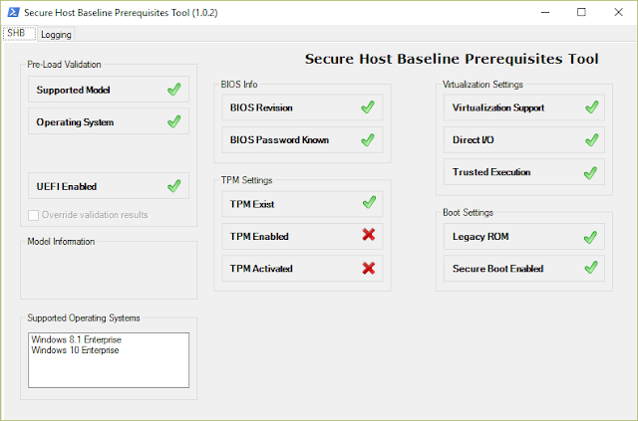Viewport: 638px width, 421px height.
Task: Maximize the Prerequisites Tool window
Action: 581,12
